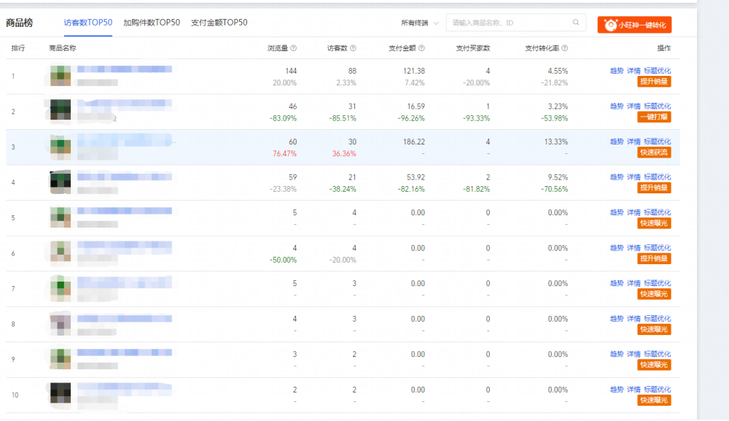Click the 支付金额 value 186.22
The image size is (729, 421).
pyautogui.click(x=414, y=142)
